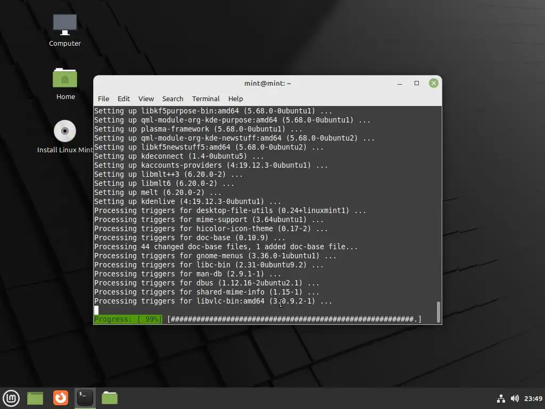Open the Computer desktop icon

(64, 30)
